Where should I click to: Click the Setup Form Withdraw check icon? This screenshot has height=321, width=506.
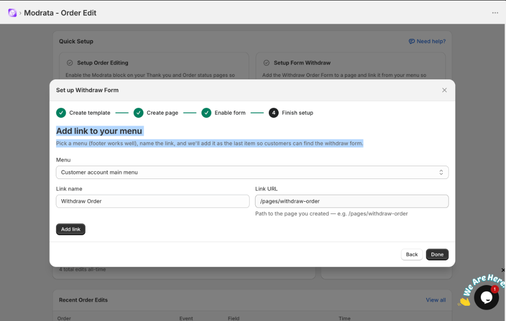[x=266, y=63]
